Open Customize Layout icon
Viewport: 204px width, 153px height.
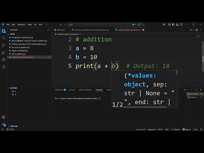tap(169, 25)
